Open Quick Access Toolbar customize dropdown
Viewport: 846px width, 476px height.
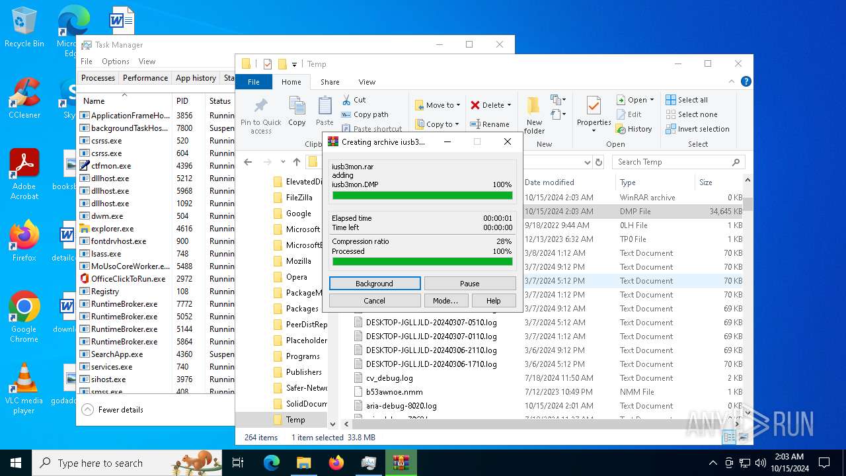point(294,64)
